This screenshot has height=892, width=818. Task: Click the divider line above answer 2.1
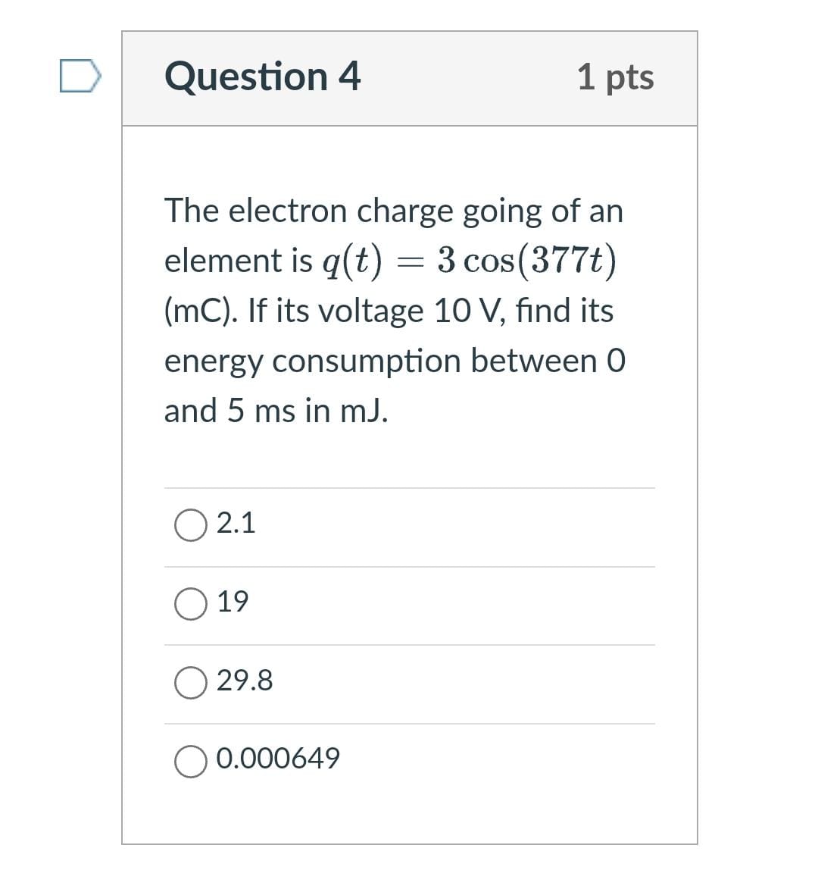(409, 488)
